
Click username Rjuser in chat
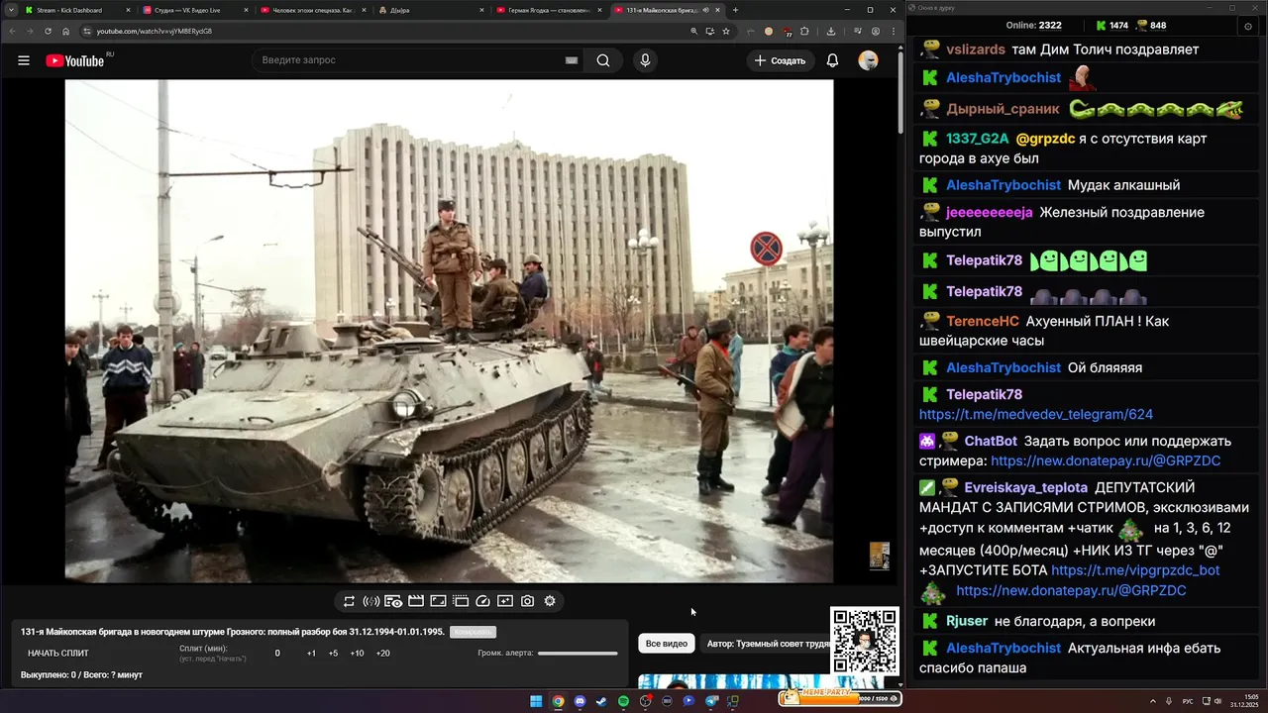click(967, 621)
